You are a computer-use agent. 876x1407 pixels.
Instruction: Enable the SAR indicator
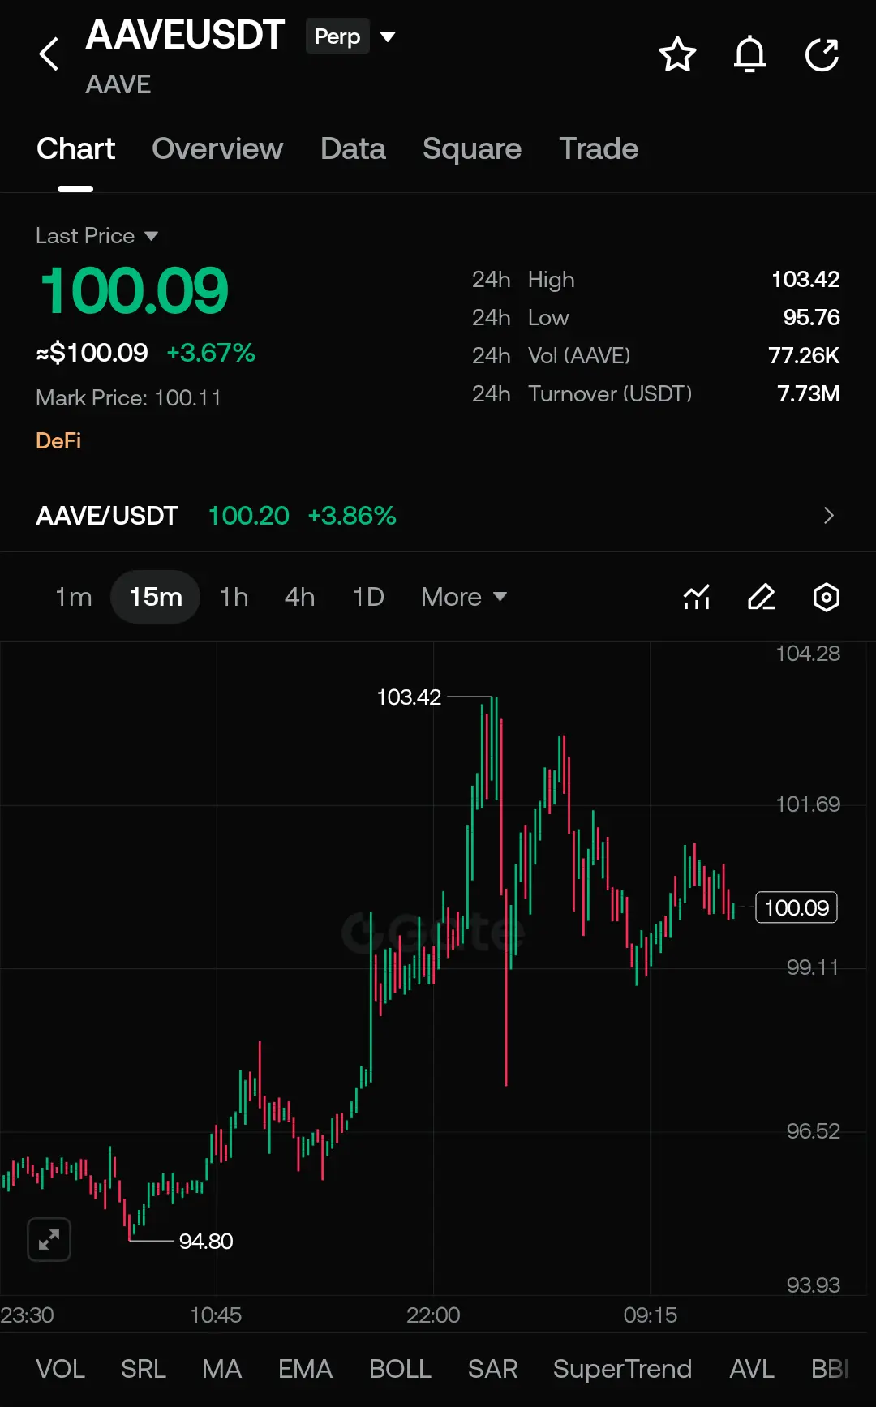(492, 1369)
